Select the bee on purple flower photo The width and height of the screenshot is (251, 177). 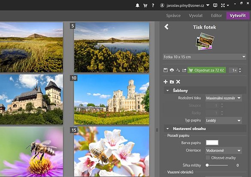31,152
